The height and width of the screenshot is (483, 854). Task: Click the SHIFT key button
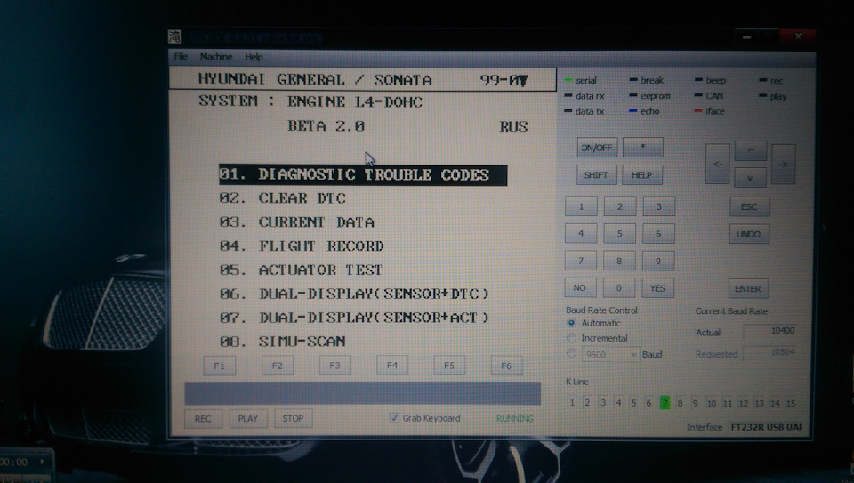point(596,175)
